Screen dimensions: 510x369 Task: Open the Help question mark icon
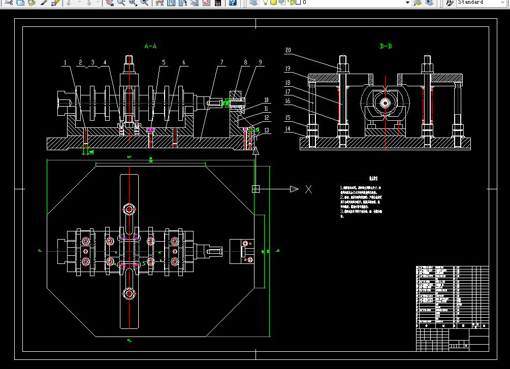click(x=232, y=3)
